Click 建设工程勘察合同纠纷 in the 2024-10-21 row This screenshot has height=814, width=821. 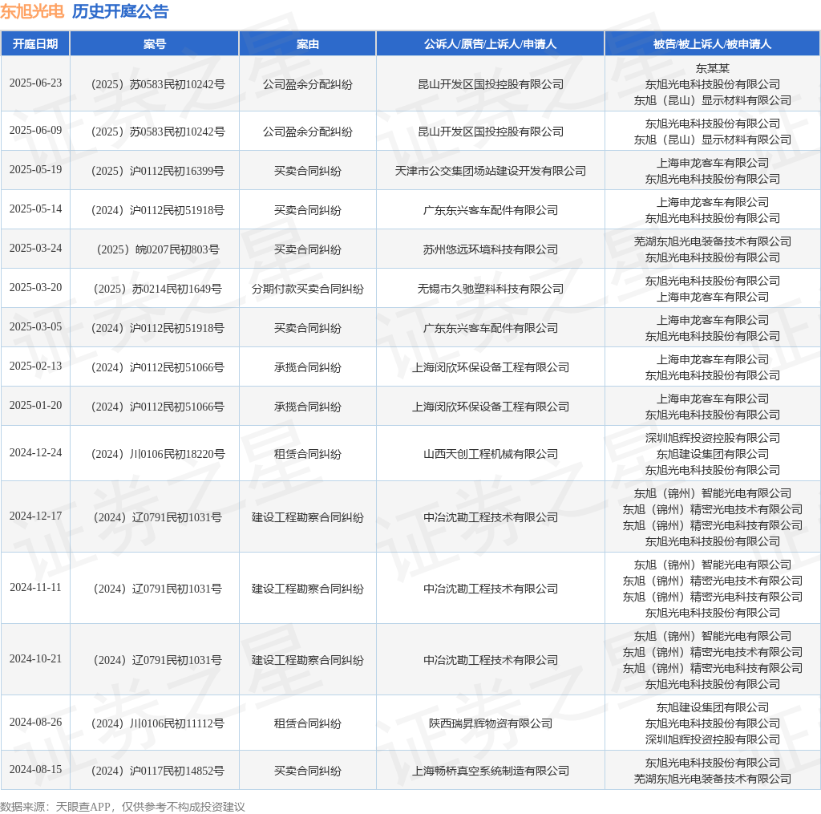click(307, 660)
